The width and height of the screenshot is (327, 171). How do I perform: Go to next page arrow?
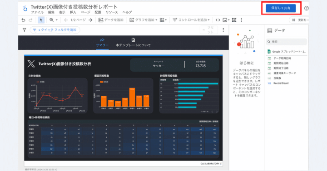point(90,20)
